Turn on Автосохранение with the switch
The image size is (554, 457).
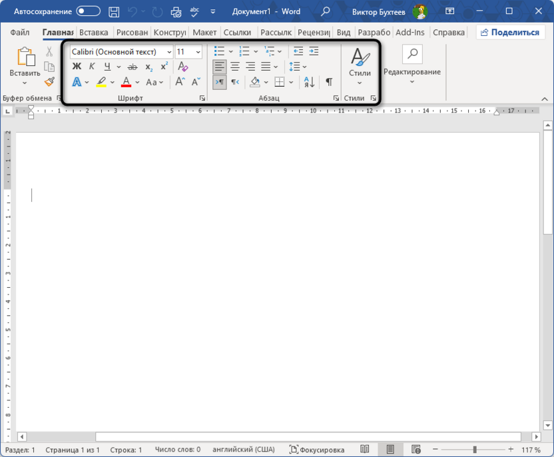(87, 11)
